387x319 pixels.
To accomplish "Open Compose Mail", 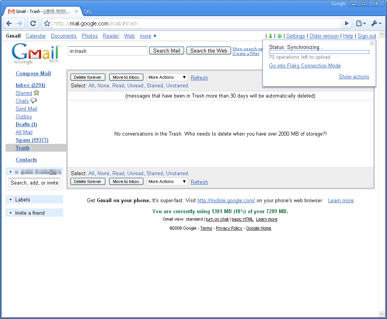I will [x=33, y=73].
